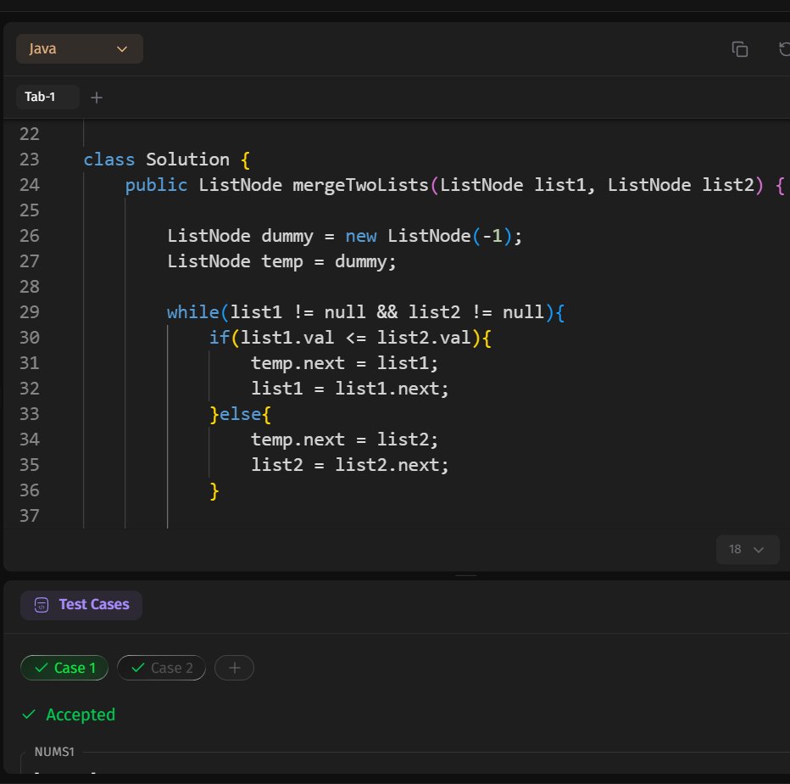The image size is (790, 784).
Task: Select the Tab-1 editor tab
Action: (47, 97)
